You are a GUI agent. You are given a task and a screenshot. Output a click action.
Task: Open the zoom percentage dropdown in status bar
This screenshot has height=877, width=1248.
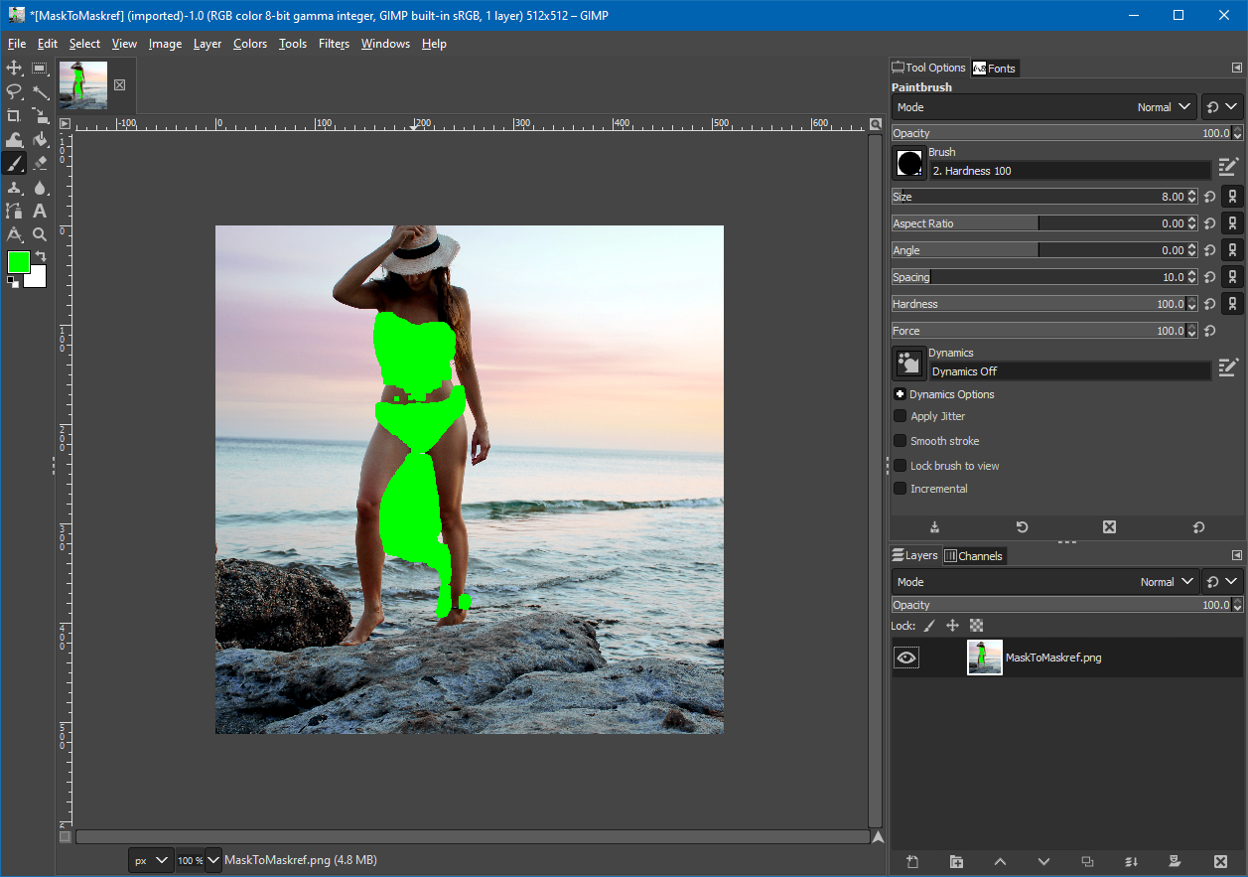coord(213,860)
